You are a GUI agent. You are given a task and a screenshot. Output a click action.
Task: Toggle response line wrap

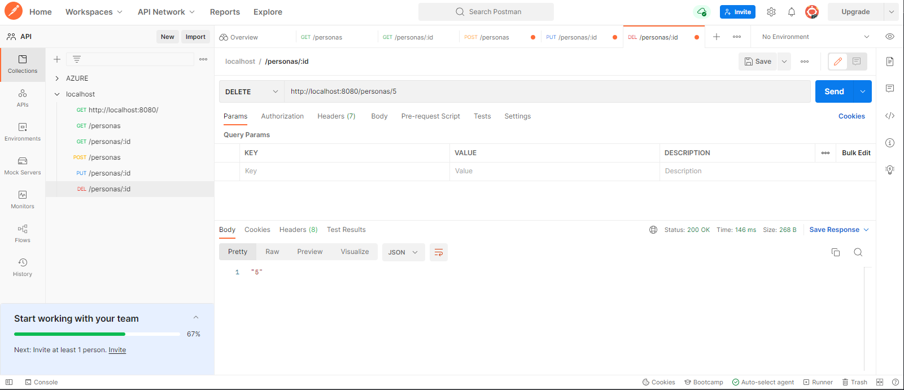[x=439, y=252]
